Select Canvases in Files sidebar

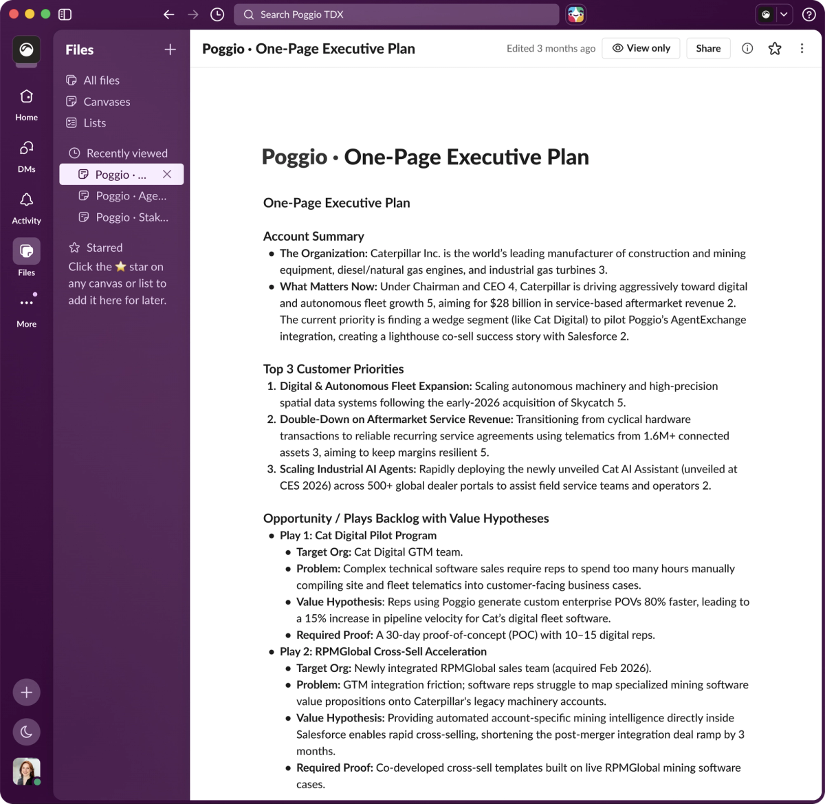click(107, 102)
